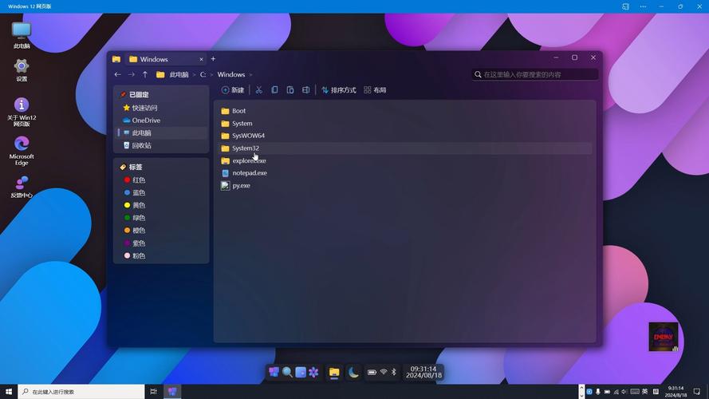The height and width of the screenshot is (399, 709).
Task: Focus the file explorer search box
Action: coord(535,74)
